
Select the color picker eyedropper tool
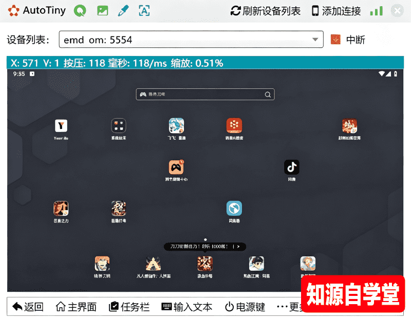coord(123,11)
